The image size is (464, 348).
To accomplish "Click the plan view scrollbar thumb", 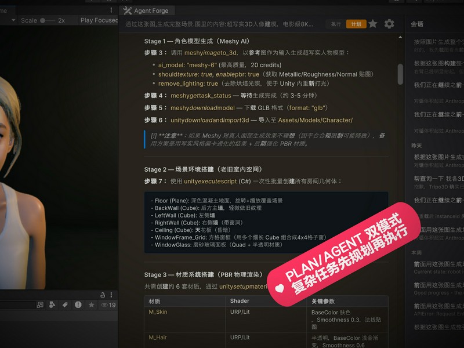I will [400, 74].
